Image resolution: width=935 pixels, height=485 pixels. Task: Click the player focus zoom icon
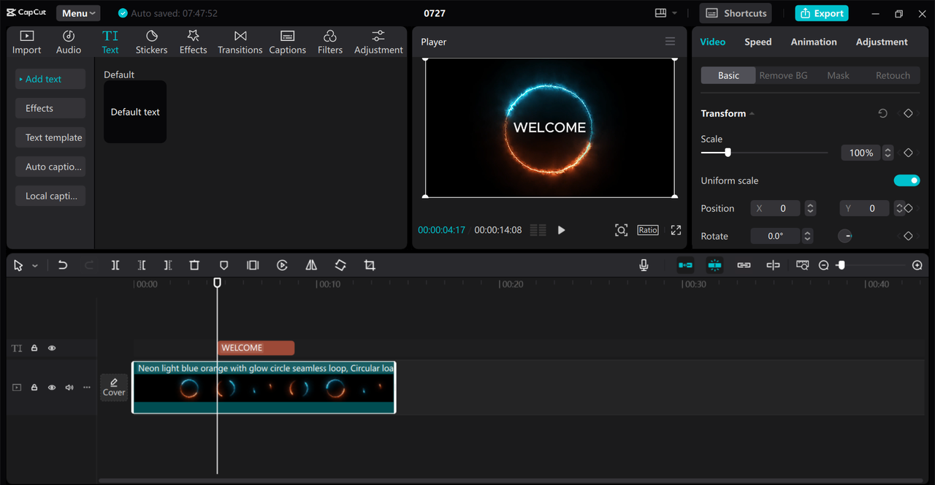pos(621,230)
